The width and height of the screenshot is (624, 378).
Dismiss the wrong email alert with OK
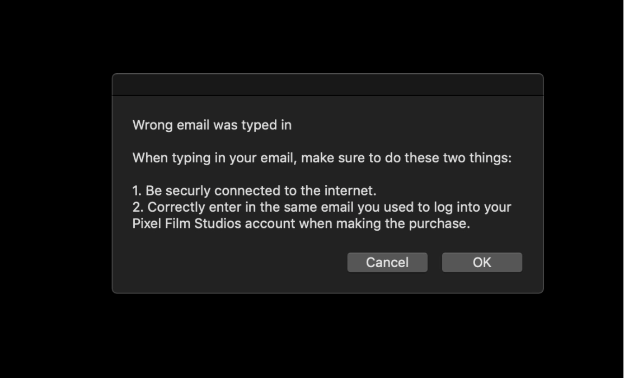point(482,263)
